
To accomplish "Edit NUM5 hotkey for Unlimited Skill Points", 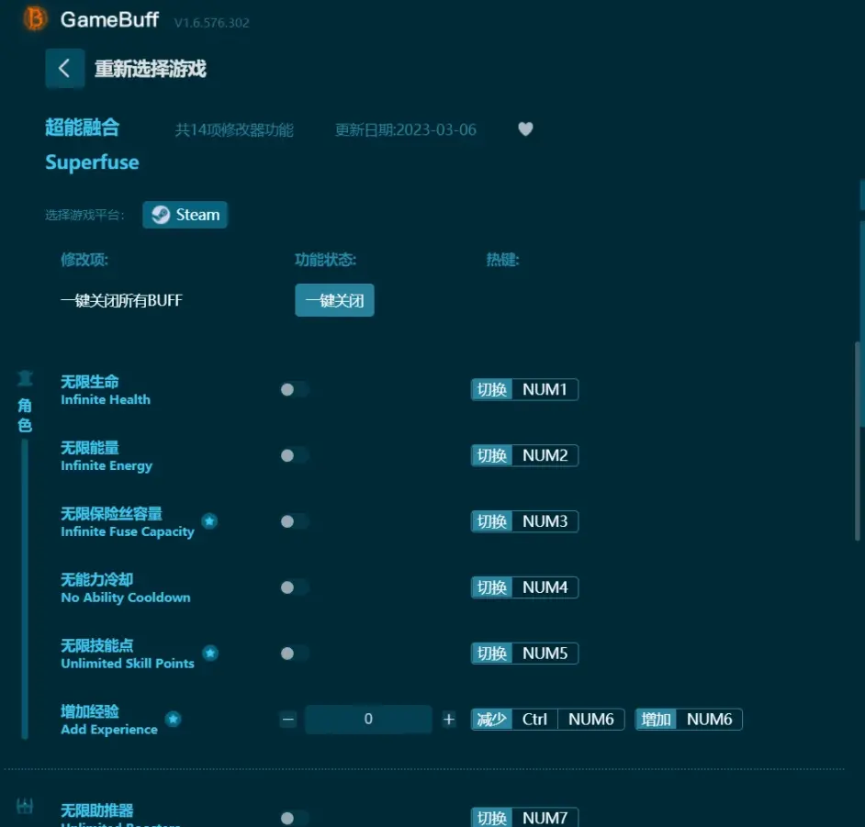I will pyautogui.click(x=524, y=654).
